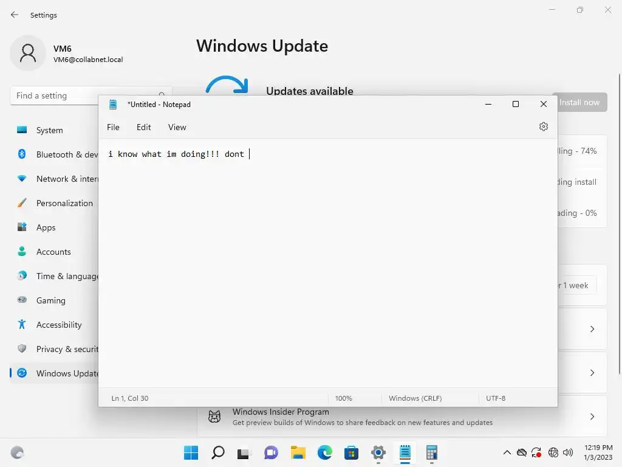Click the Settings window vertical scrollbar
Image resolution: width=622 pixels, height=467 pixels.
(619, 224)
